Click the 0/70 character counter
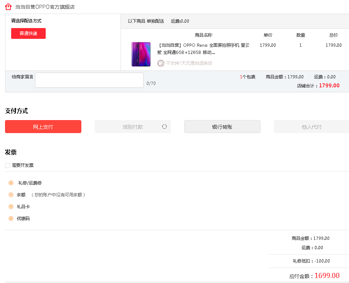The width and height of the screenshot is (349, 283). click(x=151, y=83)
